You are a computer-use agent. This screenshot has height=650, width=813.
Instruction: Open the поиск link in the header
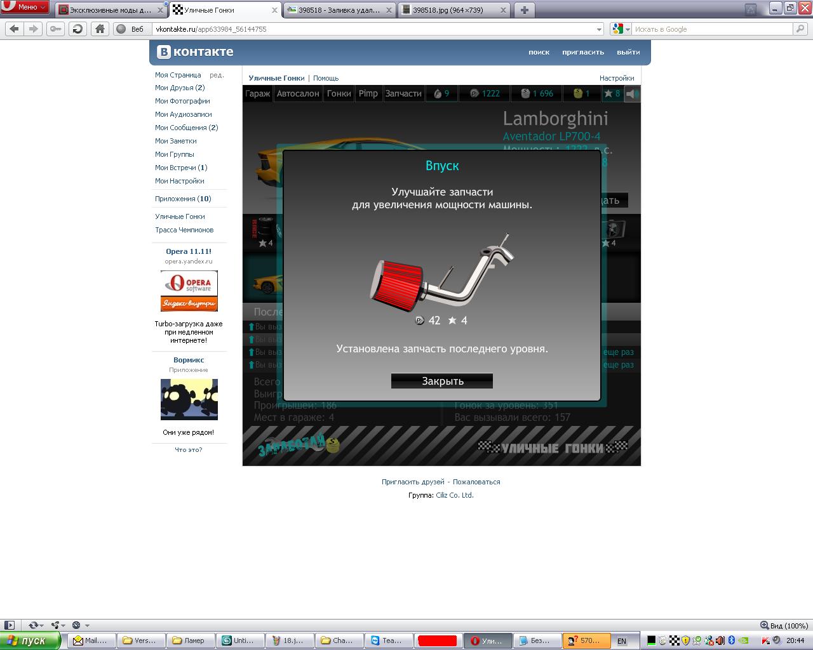pyautogui.click(x=539, y=52)
